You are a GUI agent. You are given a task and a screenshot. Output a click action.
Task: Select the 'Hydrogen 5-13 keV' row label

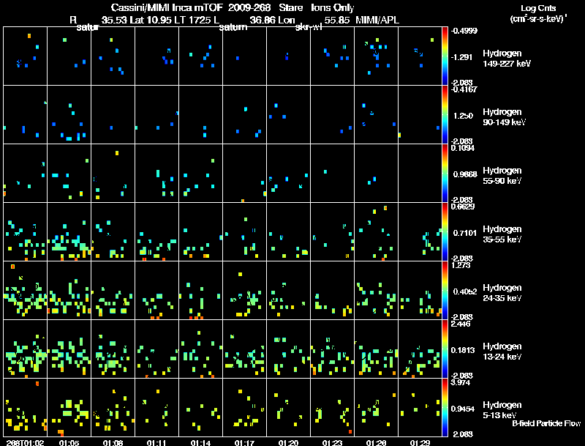click(x=502, y=410)
